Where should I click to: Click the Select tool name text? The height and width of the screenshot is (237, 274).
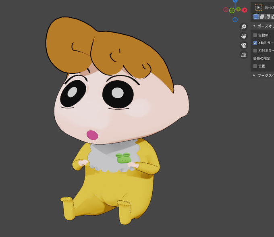pyautogui.click(x=269, y=7)
